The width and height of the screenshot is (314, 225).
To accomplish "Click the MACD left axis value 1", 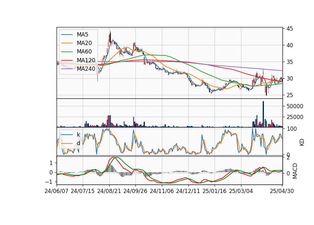I will tap(51, 163).
